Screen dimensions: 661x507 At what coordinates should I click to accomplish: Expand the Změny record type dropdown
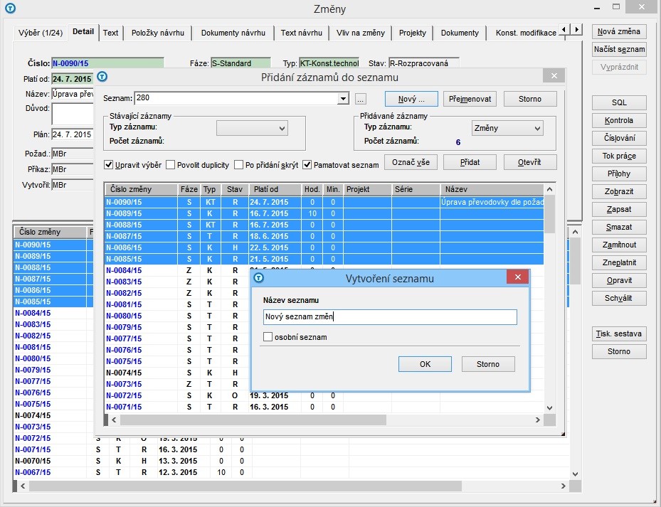coord(537,129)
